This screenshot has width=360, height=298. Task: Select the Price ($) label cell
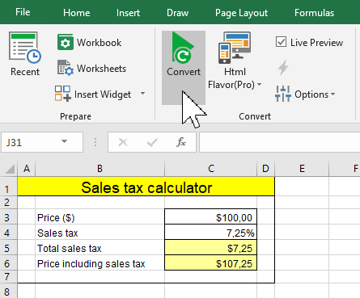(100, 216)
